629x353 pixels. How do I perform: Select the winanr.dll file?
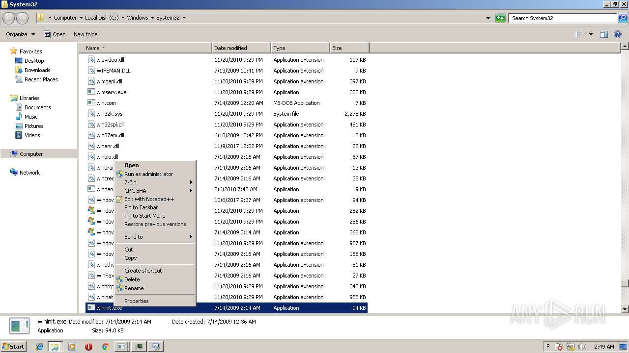[x=108, y=146]
